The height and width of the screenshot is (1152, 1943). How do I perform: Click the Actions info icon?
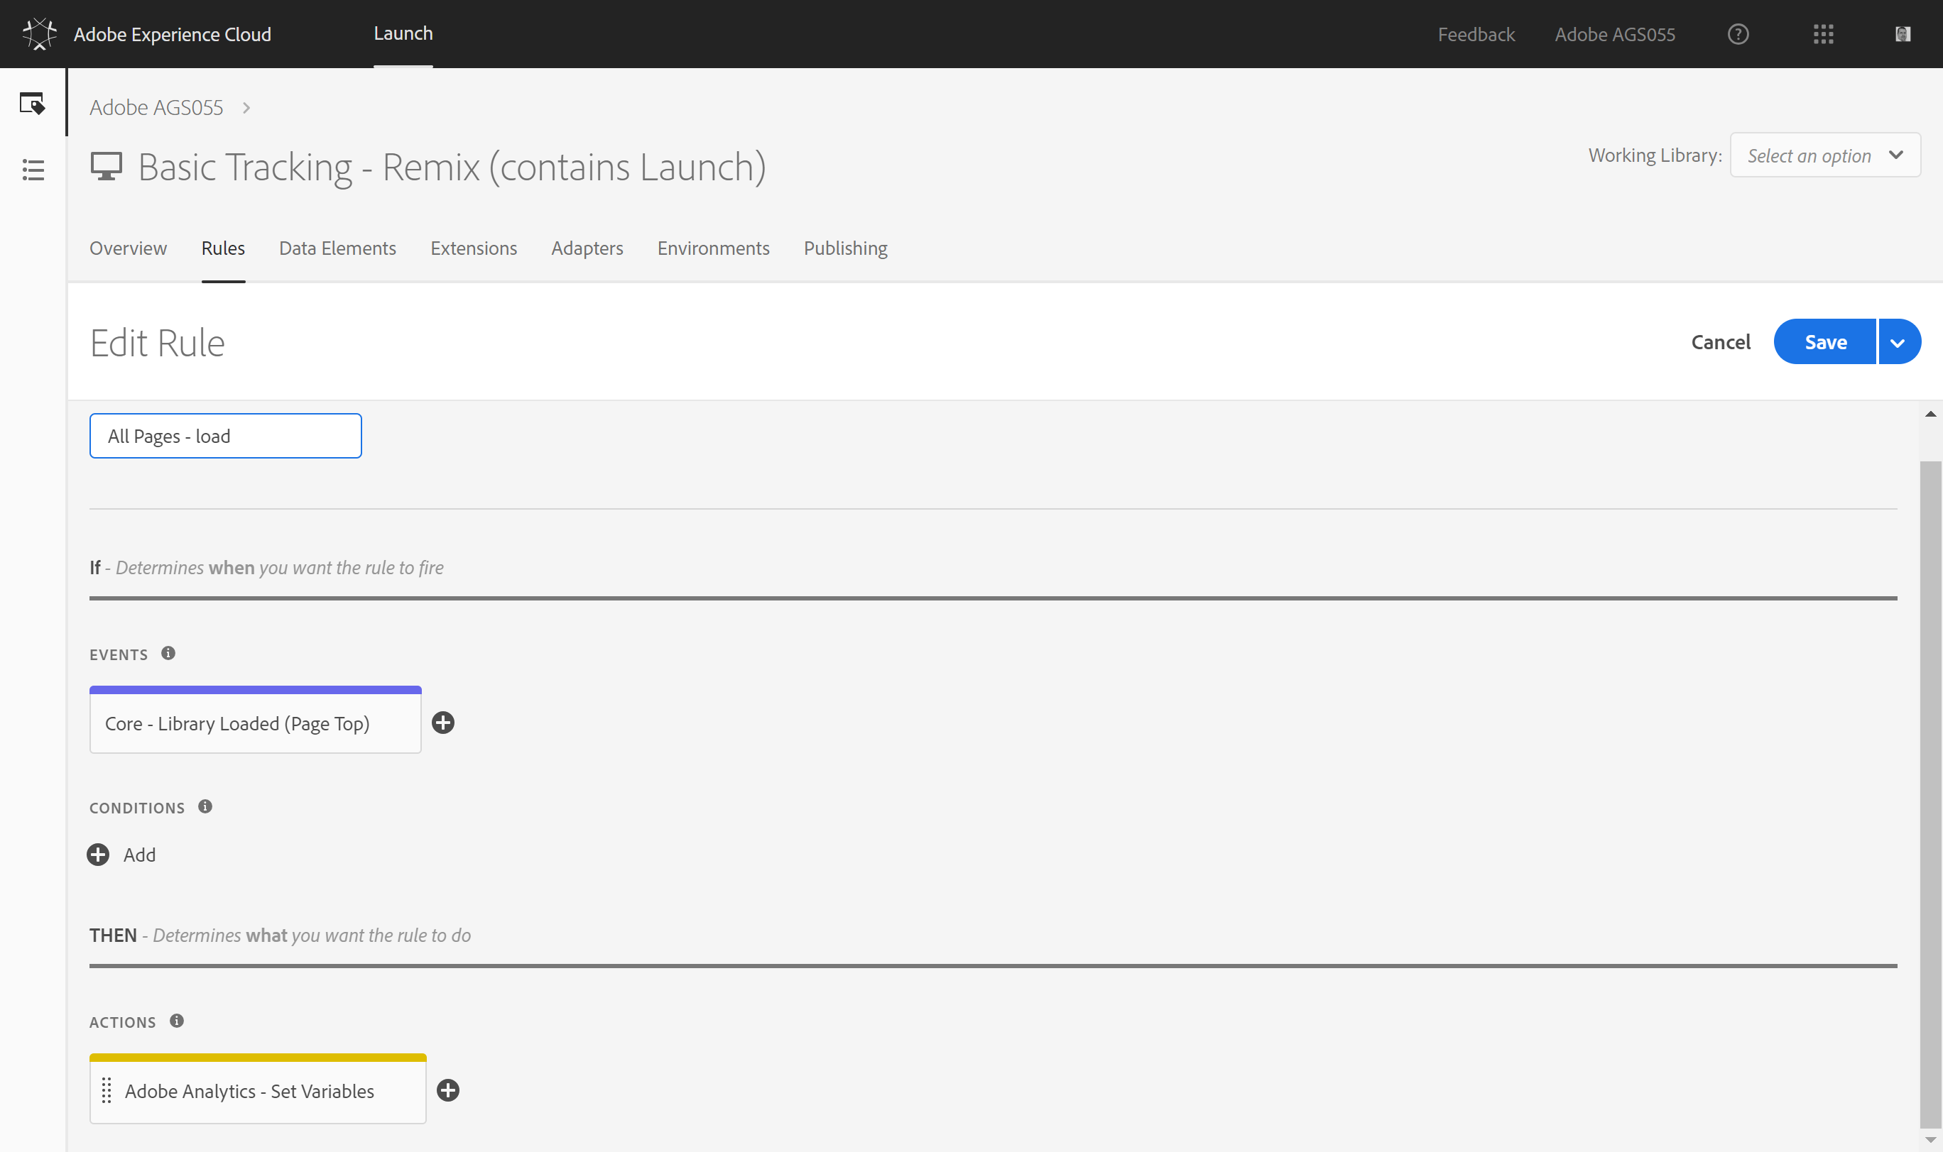click(x=177, y=1021)
